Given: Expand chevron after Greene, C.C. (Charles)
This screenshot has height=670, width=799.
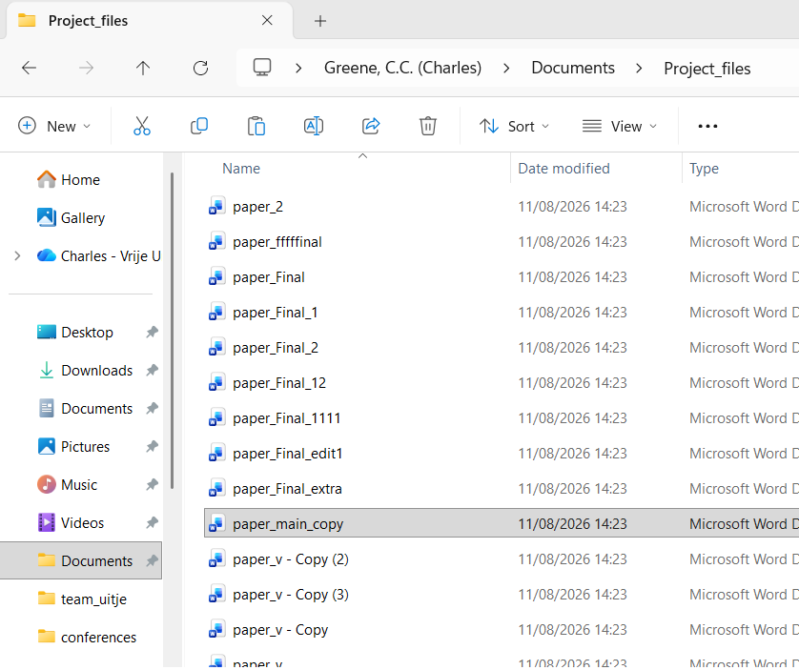Looking at the screenshot, I should coord(506,68).
